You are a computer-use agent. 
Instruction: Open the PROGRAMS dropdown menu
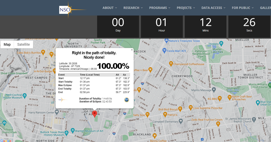click(x=160, y=8)
